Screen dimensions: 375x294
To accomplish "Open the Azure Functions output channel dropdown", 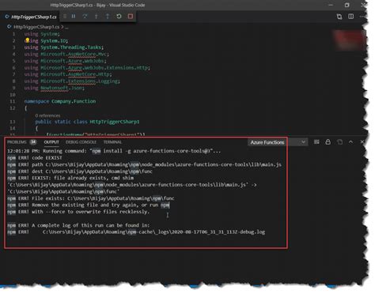I will coord(278,142).
